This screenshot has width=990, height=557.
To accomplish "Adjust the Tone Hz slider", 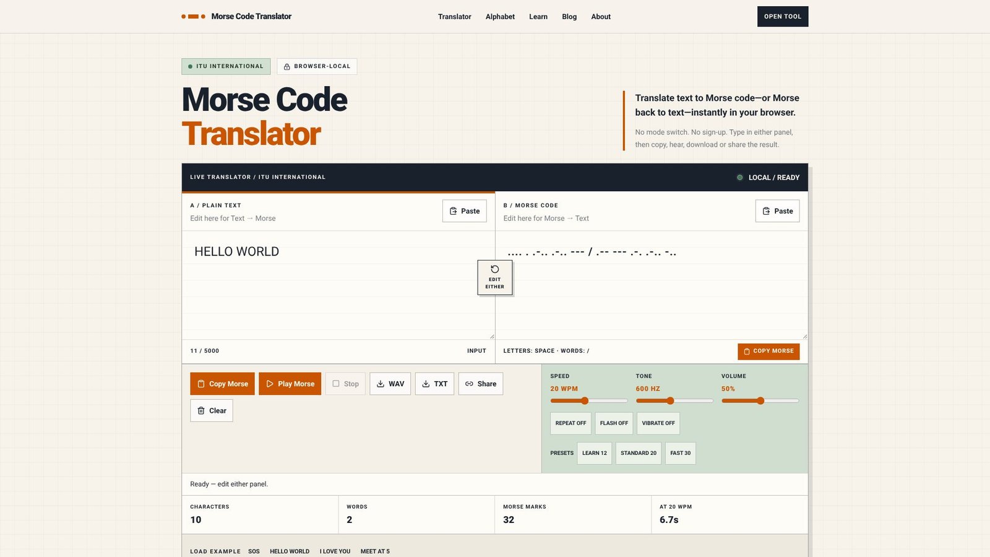I will (x=674, y=401).
